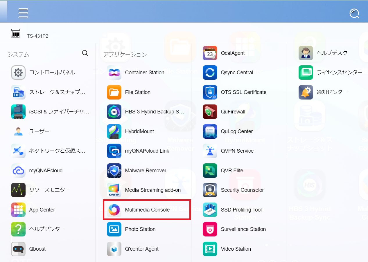Open the myQNAPcloud Link icon
Screen dimensions: 368x262
(114, 151)
